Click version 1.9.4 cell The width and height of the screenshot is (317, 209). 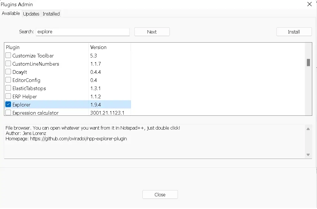click(x=96, y=105)
